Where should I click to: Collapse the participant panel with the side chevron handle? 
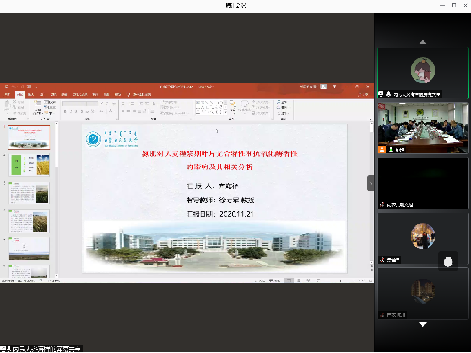pos(370,184)
